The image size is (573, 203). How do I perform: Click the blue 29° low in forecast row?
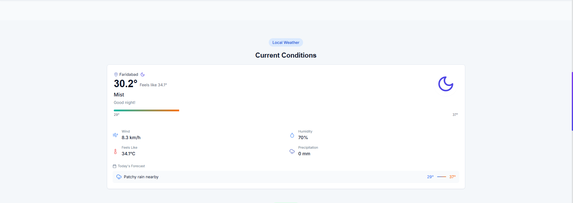pos(430,177)
